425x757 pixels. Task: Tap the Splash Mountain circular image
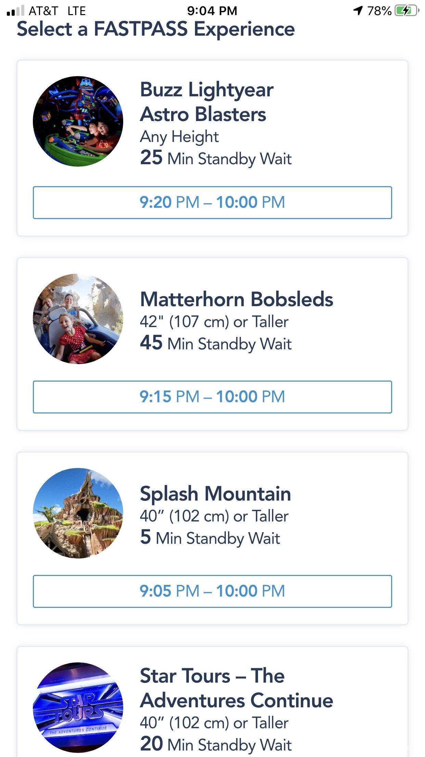(x=78, y=513)
